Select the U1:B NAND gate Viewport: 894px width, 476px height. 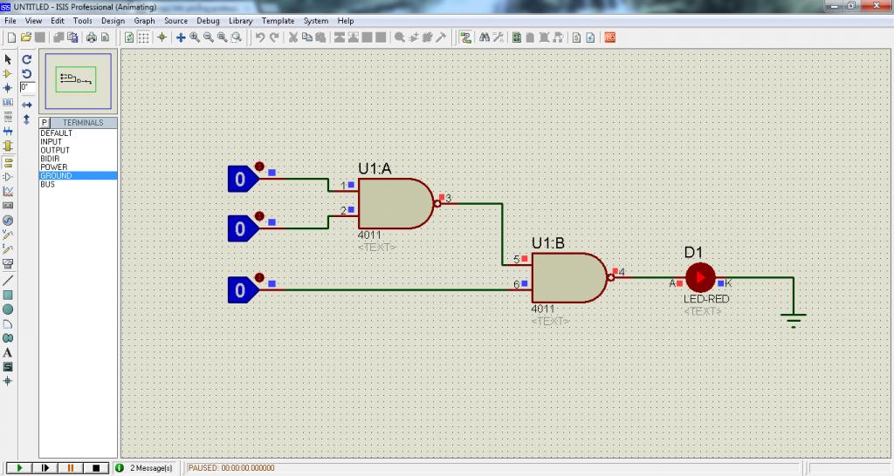[568, 278]
